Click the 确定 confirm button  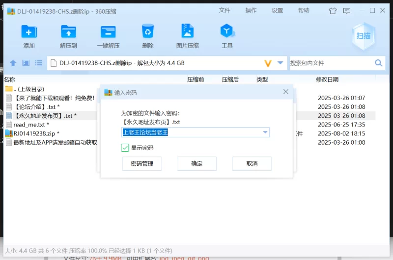click(x=197, y=164)
